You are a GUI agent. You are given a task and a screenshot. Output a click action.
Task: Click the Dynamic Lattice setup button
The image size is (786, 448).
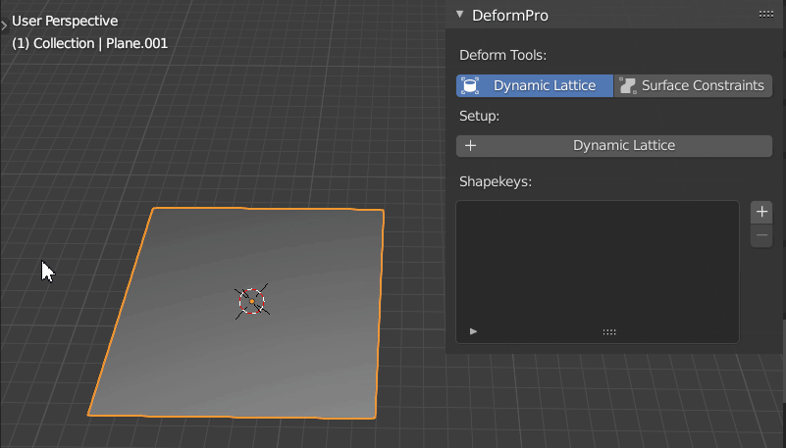point(614,146)
